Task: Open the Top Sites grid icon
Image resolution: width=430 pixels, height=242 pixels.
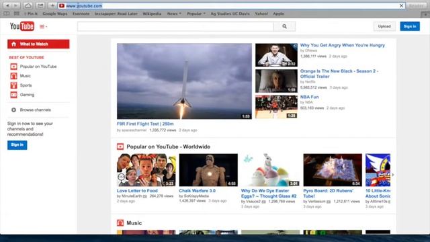Action: [17, 13]
